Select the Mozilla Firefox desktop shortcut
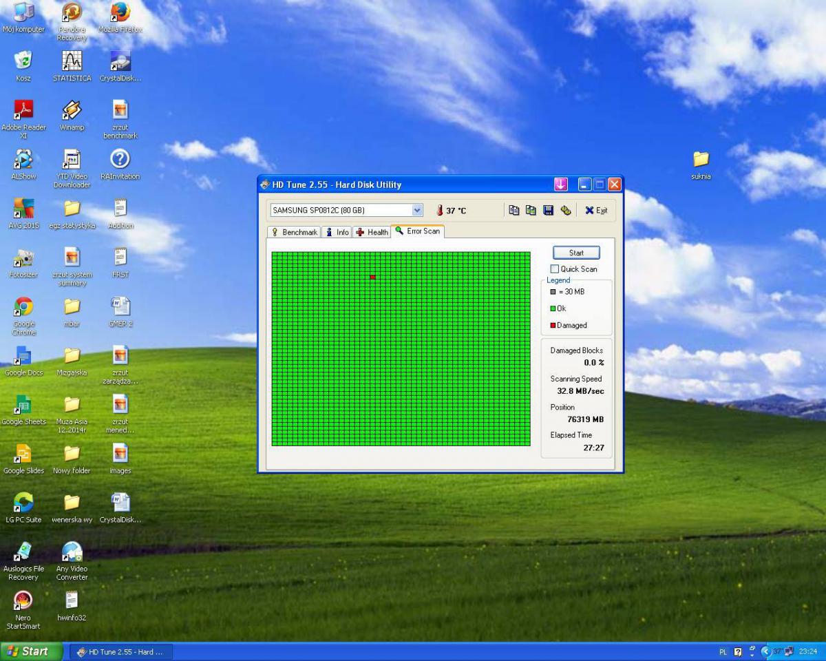826x661 pixels. pyautogui.click(x=120, y=17)
